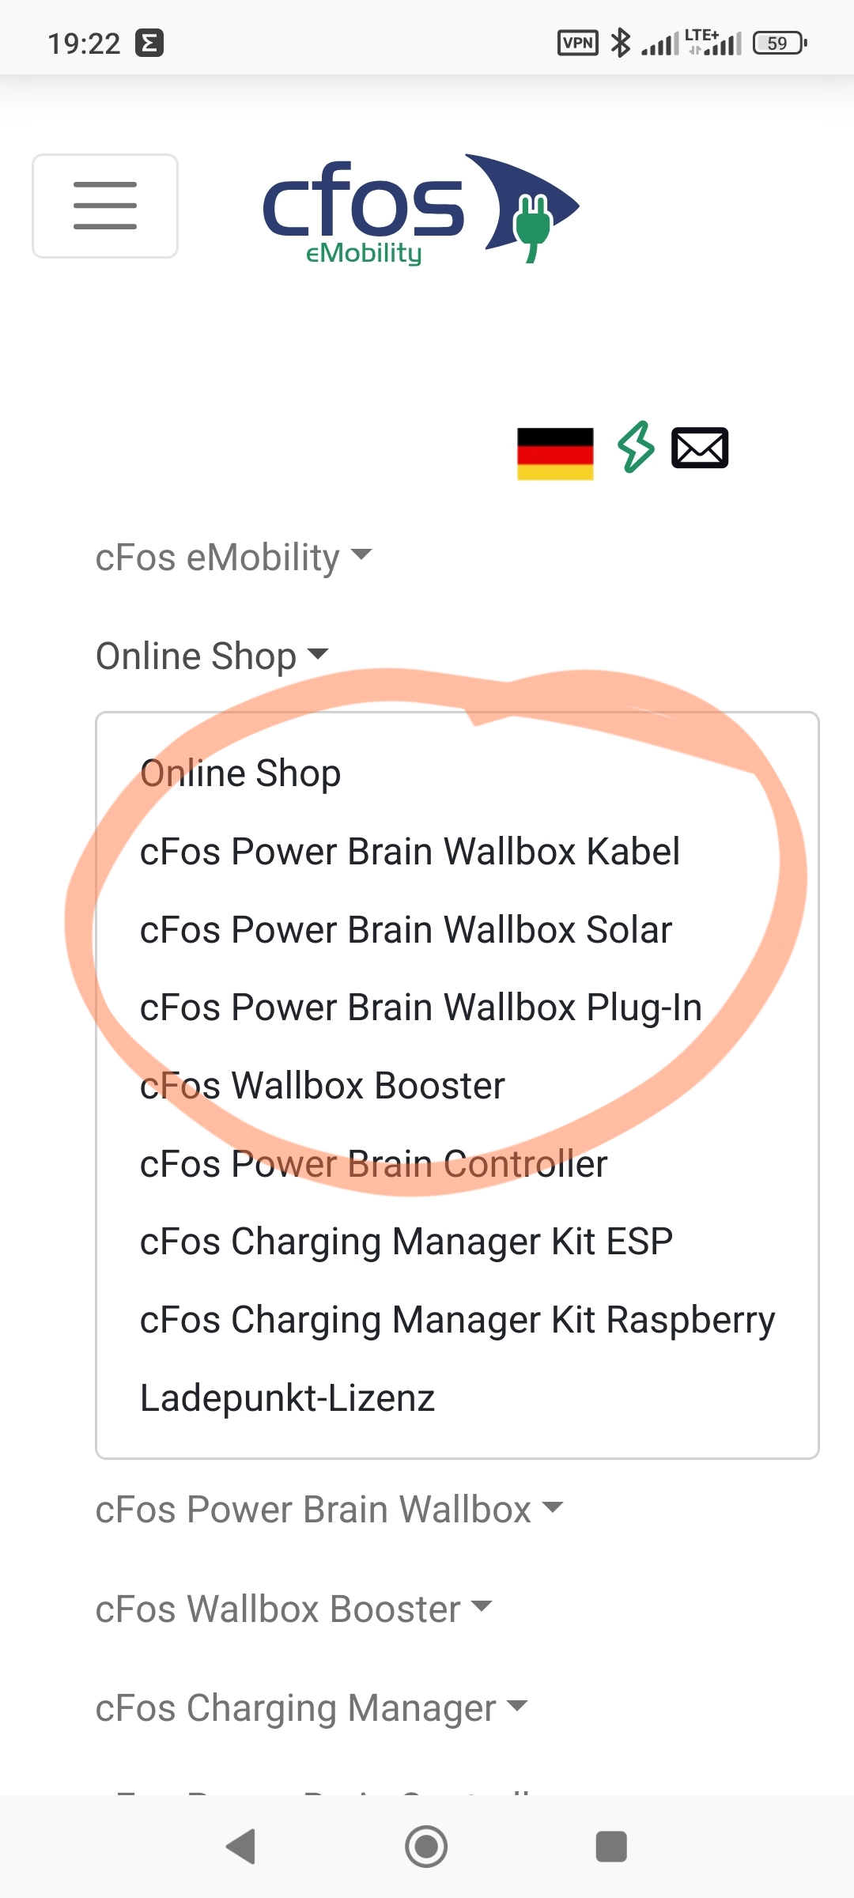This screenshot has width=854, height=1898.
Task: Select cFos Charging Manager Kit Raspberry
Action: click(x=457, y=1321)
